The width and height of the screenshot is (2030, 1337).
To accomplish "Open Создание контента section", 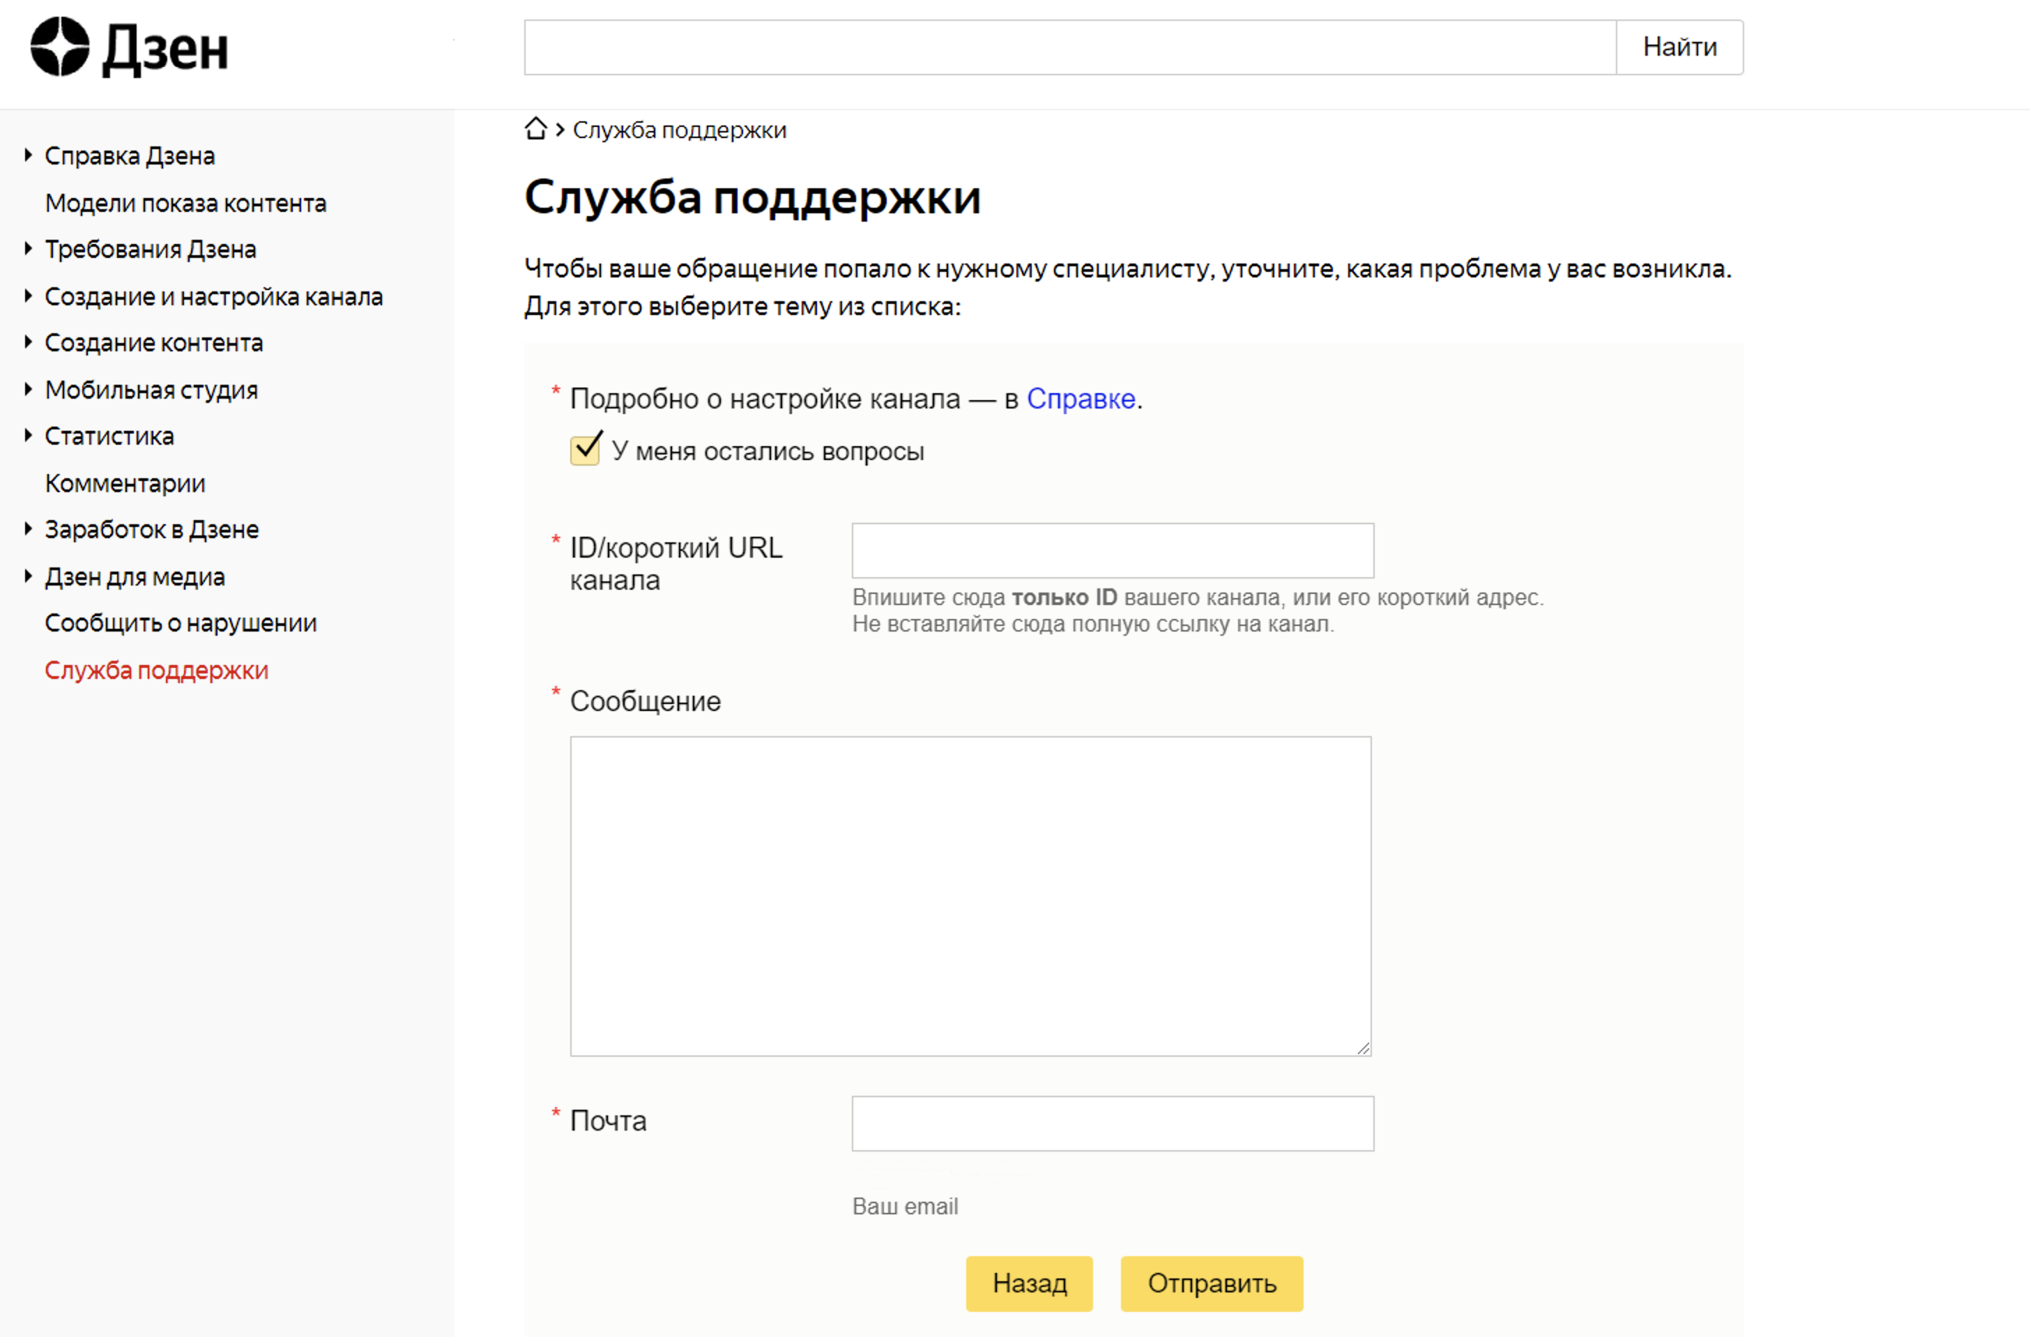I will click(x=153, y=343).
